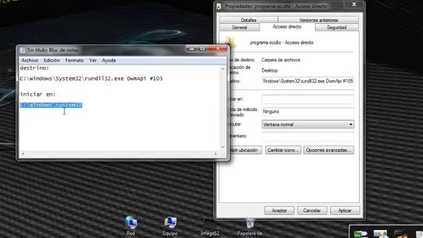Switch to the Versiones anteriores tab
This screenshot has width=423, height=238.
coord(319,20)
